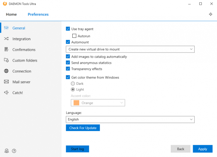217x157 pixels.
Task: Open the Orange accent color dropdown
Action: pyautogui.click(x=98, y=103)
